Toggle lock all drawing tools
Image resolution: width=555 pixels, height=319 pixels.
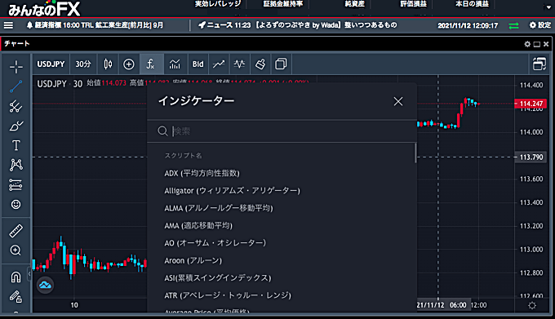(16, 296)
